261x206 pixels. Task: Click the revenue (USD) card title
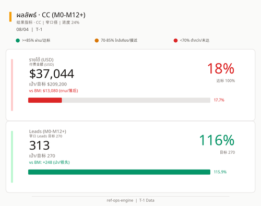pyautogui.click(x=41, y=60)
